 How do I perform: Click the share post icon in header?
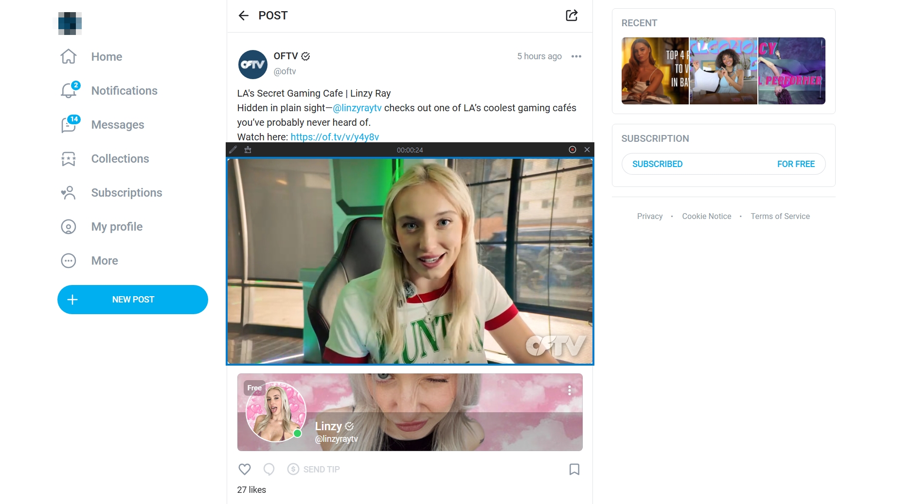pyautogui.click(x=572, y=16)
